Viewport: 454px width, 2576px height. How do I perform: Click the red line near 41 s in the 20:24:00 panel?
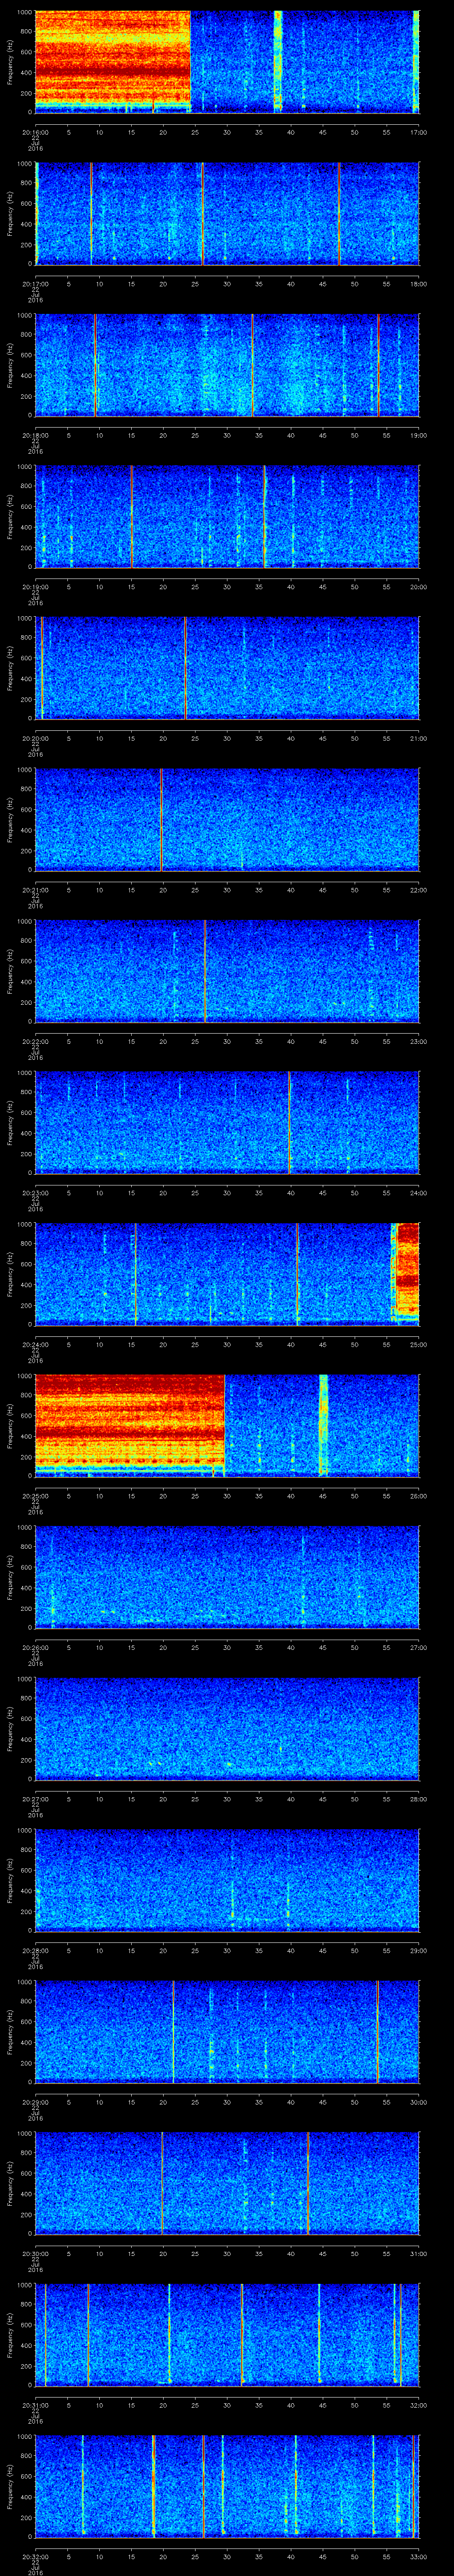tap(297, 1273)
